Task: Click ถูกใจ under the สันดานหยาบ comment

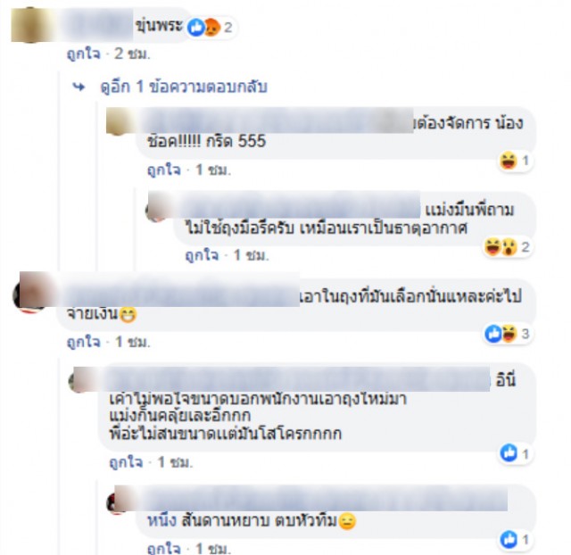Action: pos(164,548)
